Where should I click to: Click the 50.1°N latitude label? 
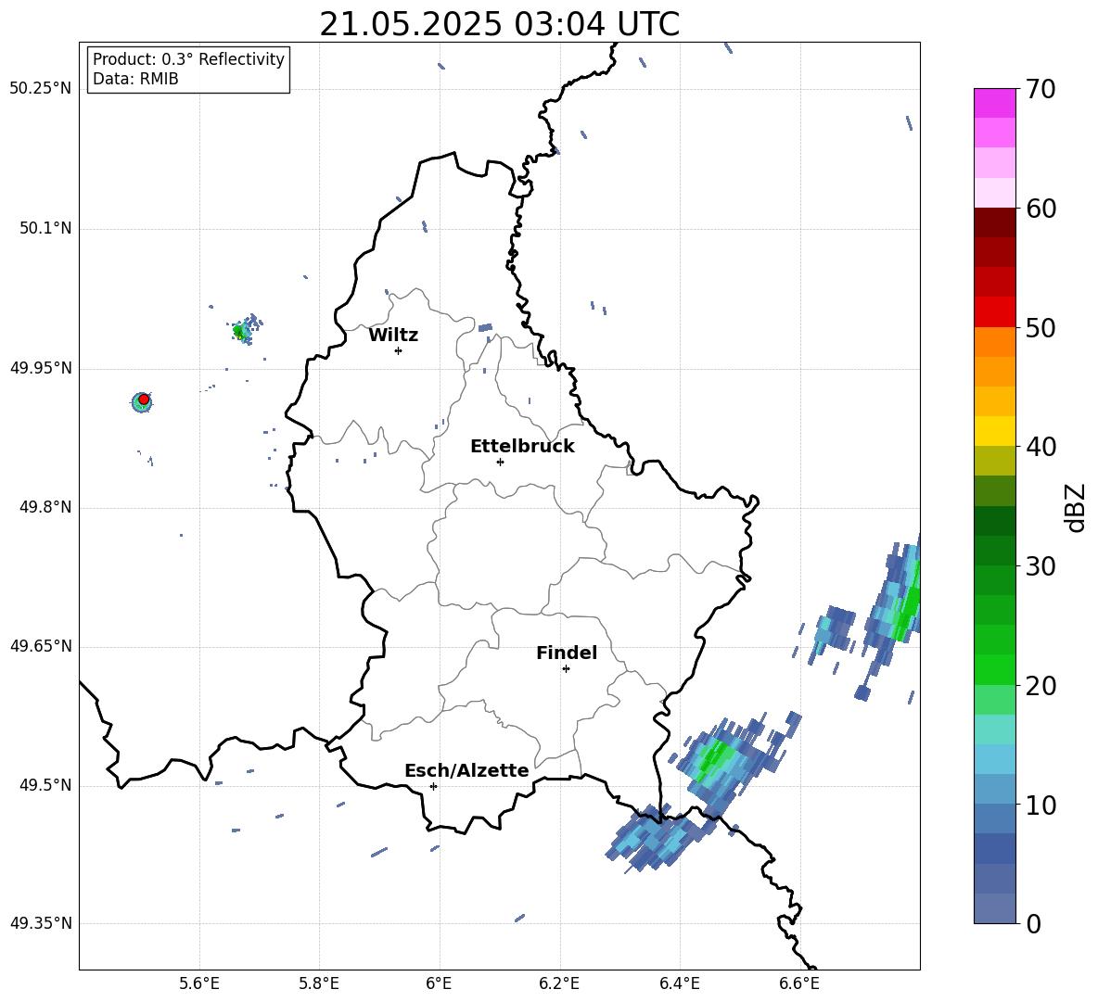(45, 228)
